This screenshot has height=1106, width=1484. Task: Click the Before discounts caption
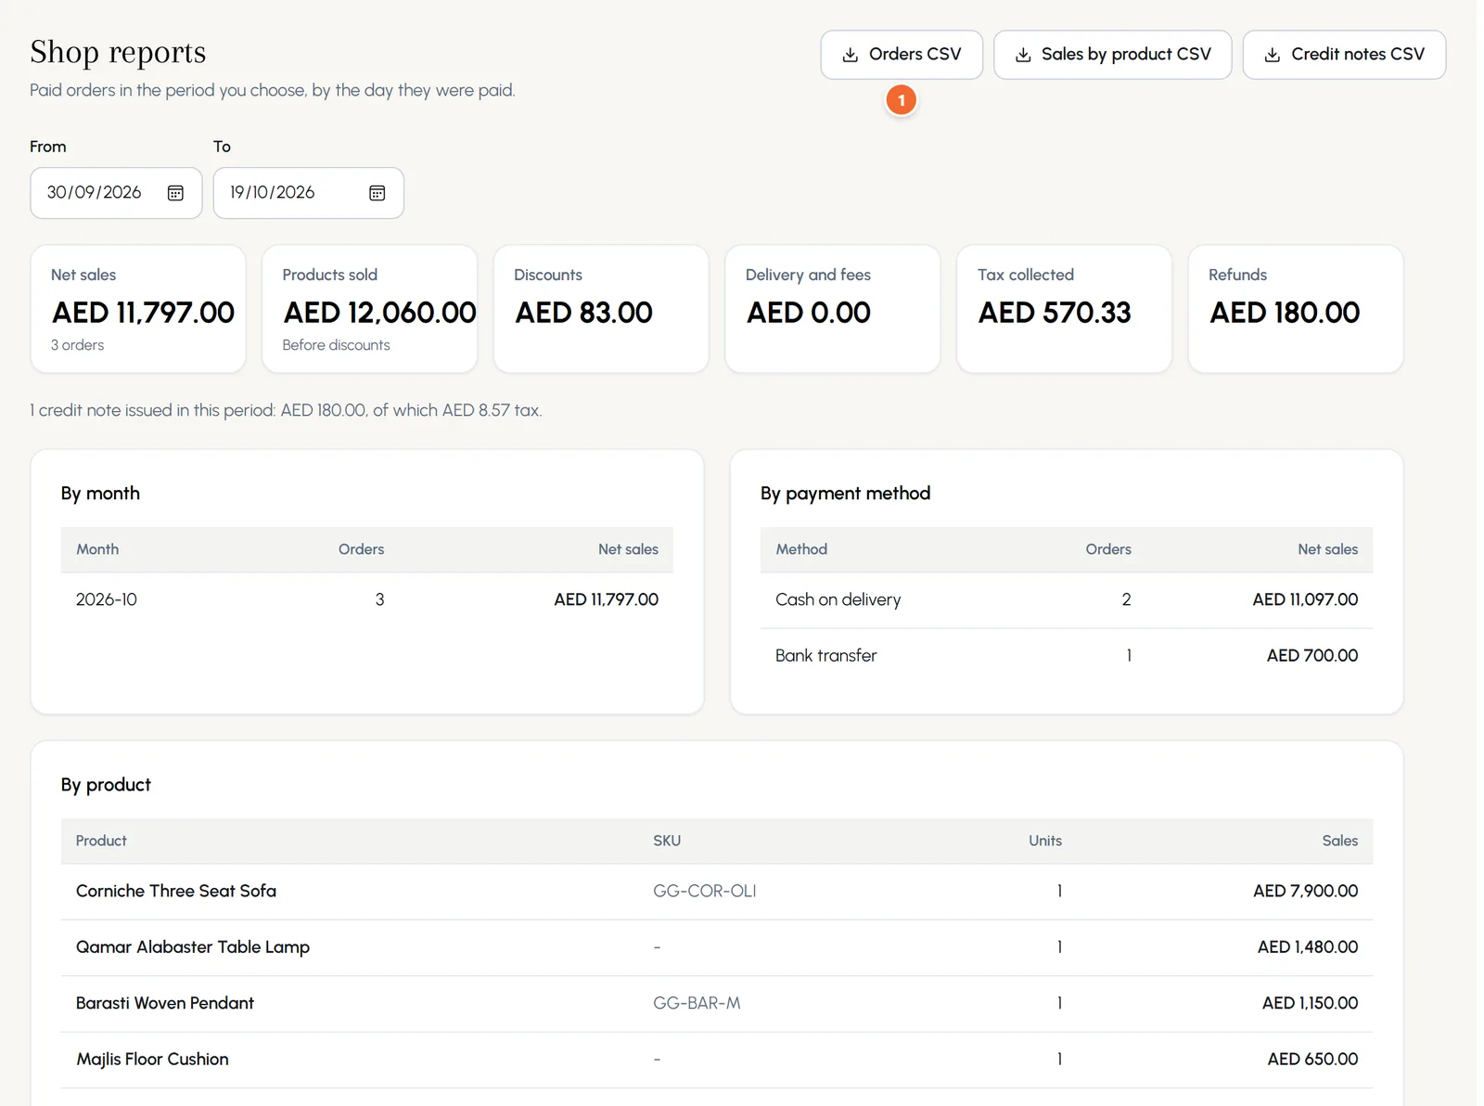[336, 345]
